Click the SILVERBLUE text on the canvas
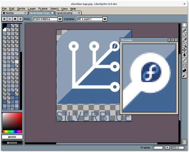 point(94,116)
